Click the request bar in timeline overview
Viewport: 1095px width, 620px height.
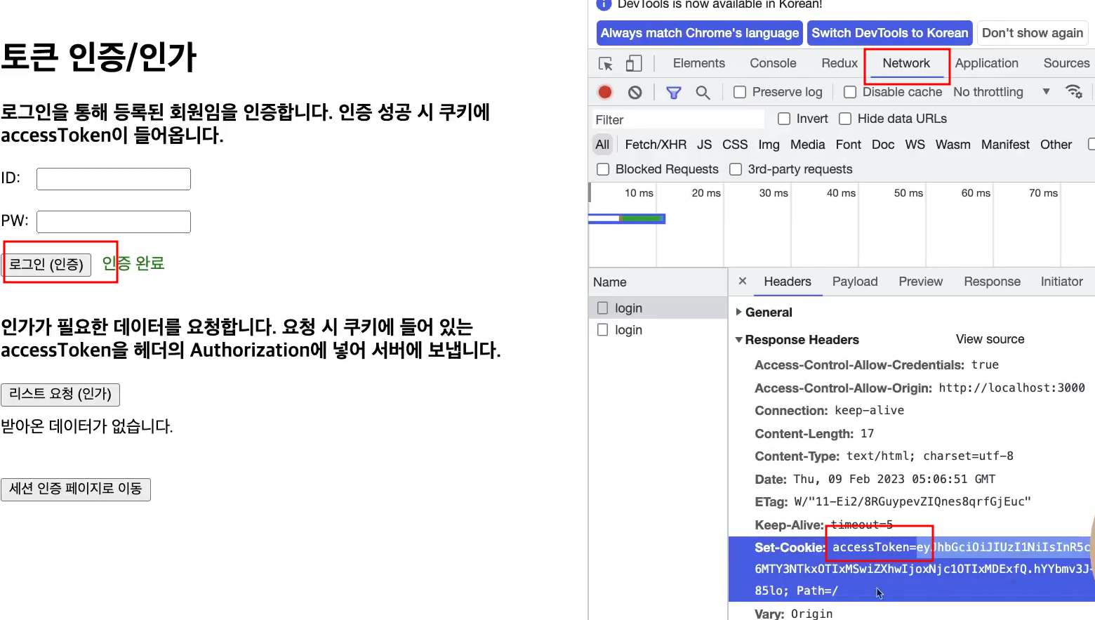[627, 219]
